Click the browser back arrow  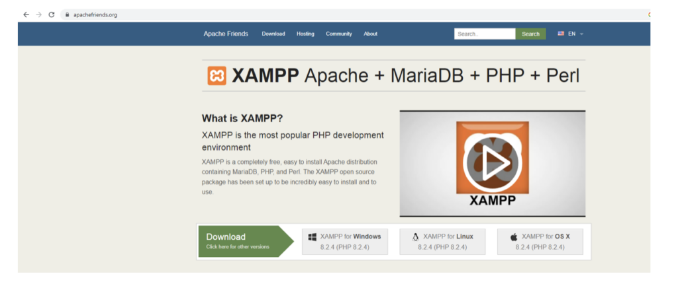coord(26,15)
